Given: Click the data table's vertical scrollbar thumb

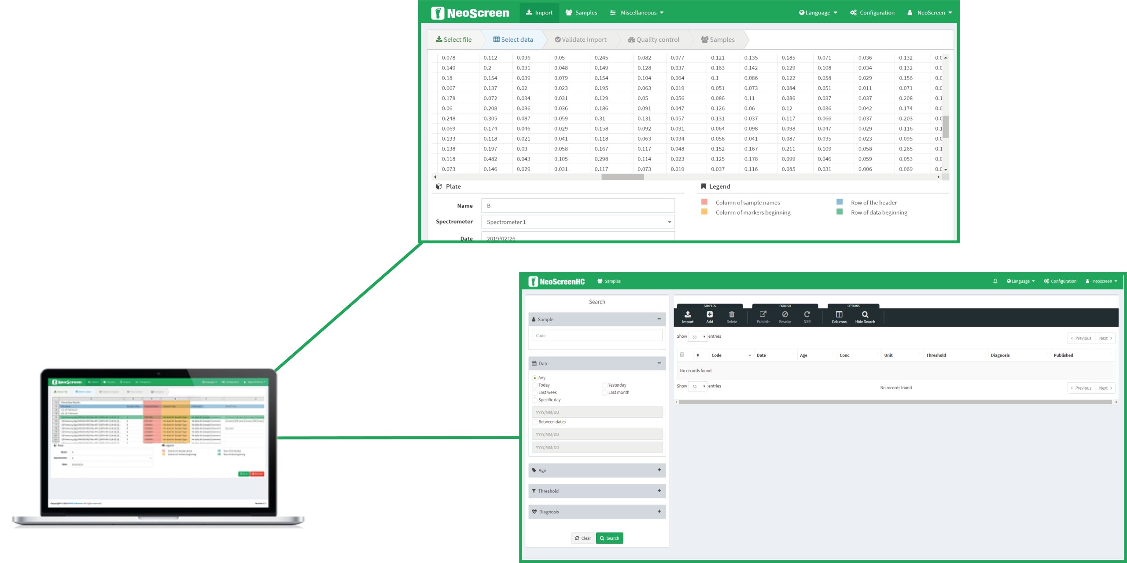Looking at the screenshot, I should click(946, 127).
